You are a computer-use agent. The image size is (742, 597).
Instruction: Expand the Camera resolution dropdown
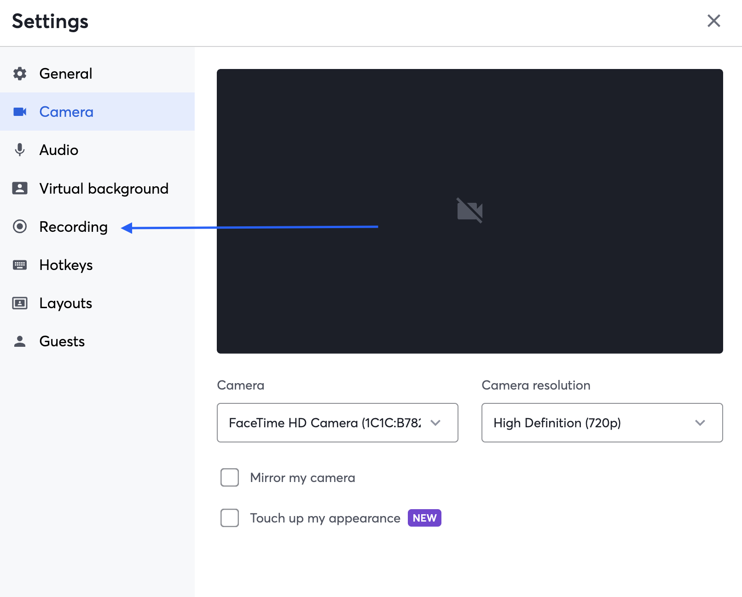(602, 423)
